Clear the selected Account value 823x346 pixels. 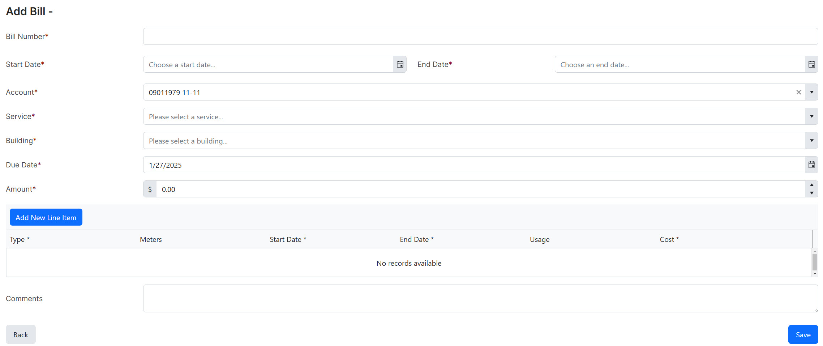point(798,92)
